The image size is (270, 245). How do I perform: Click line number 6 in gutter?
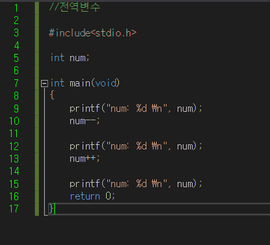tap(16, 71)
